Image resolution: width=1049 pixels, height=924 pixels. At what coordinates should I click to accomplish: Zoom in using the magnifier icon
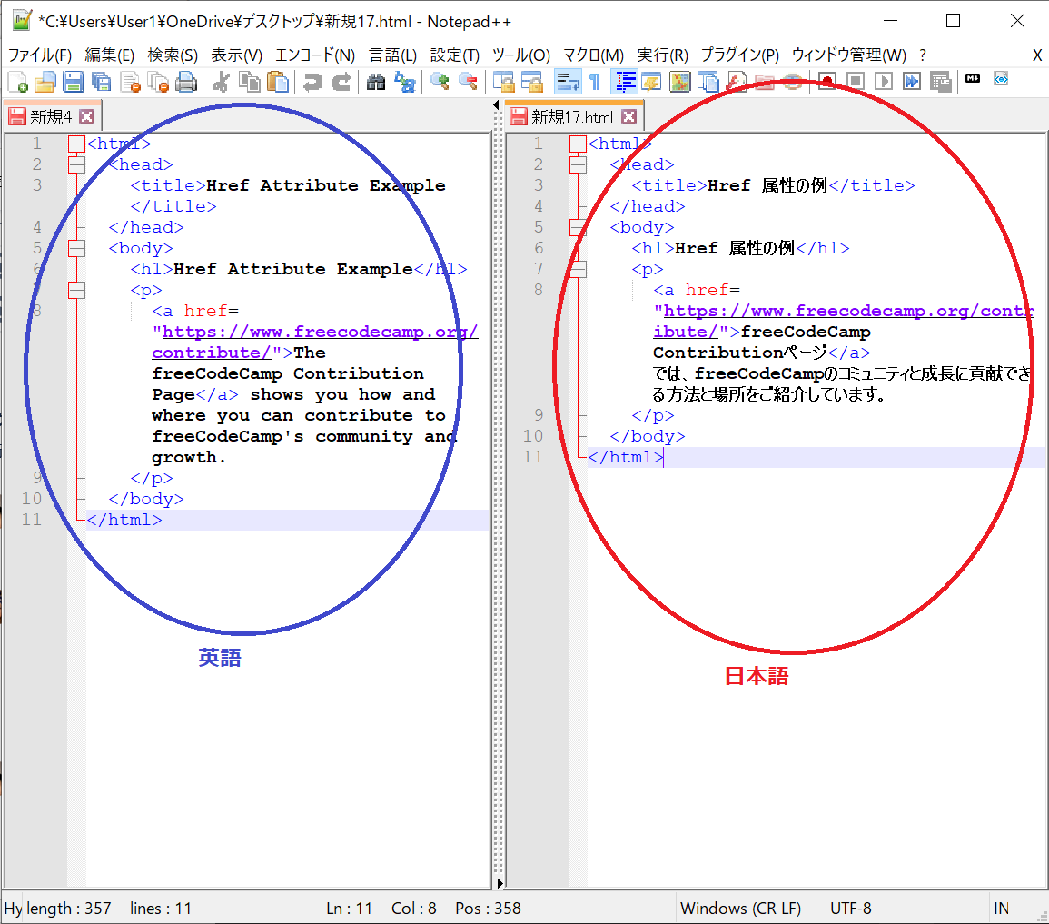[440, 82]
